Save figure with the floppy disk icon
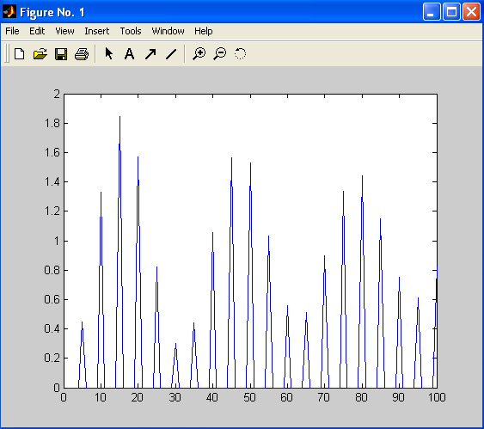484x429 pixels. click(x=61, y=54)
